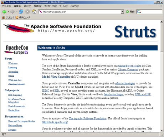Follow the Jakarta Commons link
Image resolution: width=164 pixels, height=137 pixels.
point(128,69)
